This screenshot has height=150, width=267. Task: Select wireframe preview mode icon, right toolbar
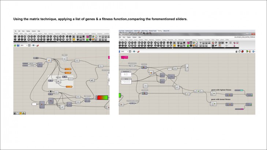pos(240,51)
